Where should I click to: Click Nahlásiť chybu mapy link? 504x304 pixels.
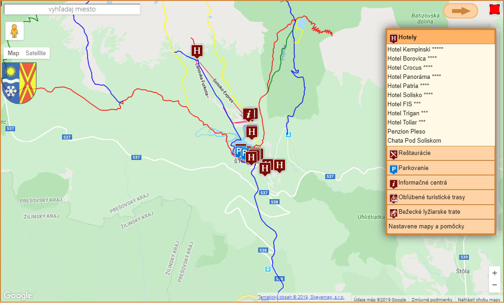tap(478, 299)
